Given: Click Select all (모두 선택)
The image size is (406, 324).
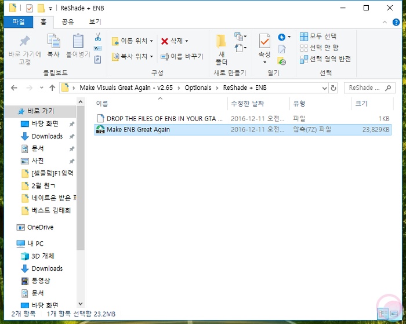Looking at the screenshot, I should [x=318, y=37].
